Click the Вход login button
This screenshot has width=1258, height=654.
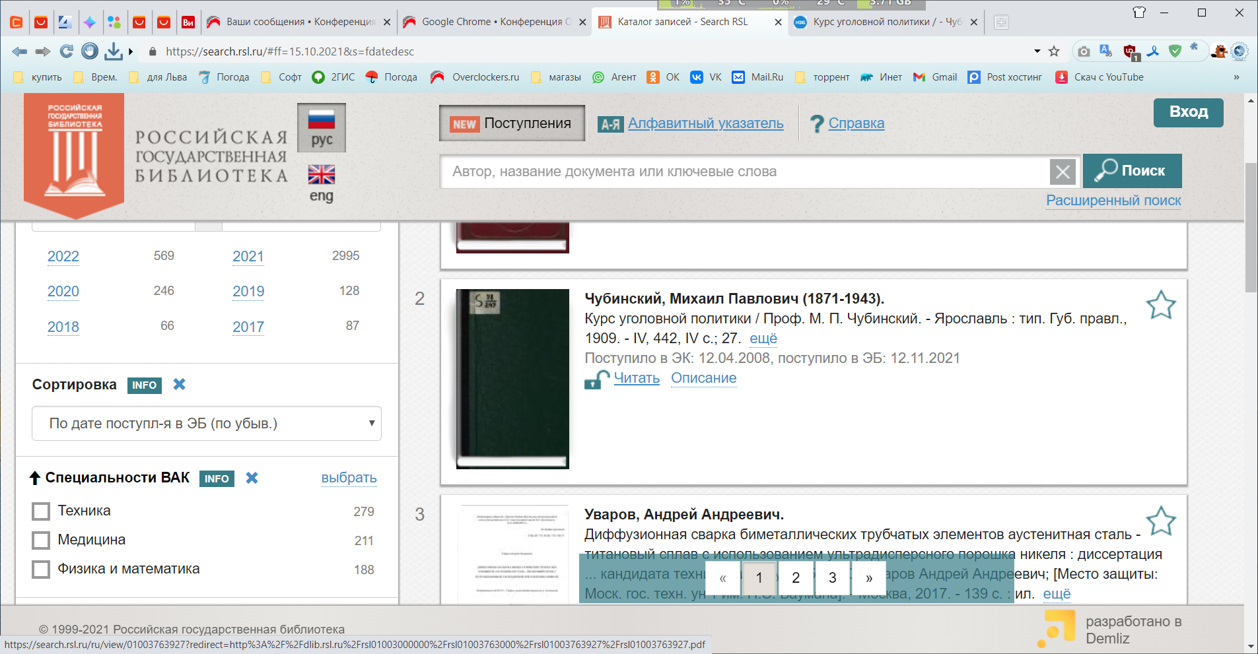[1188, 112]
